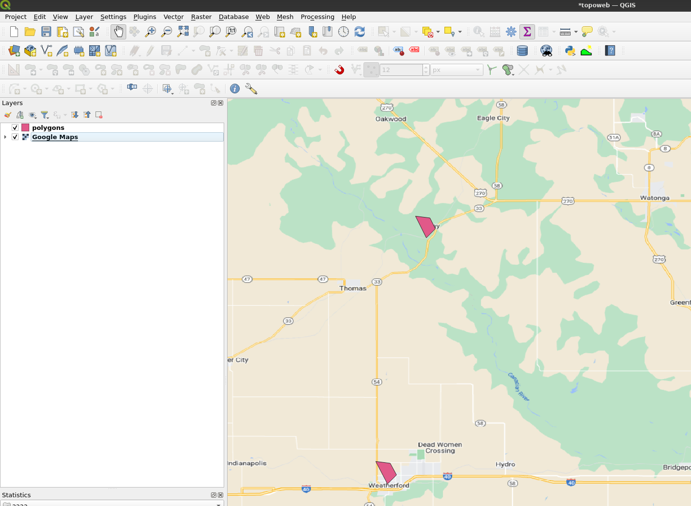Remove the selected layer or group

[x=99, y=115]
